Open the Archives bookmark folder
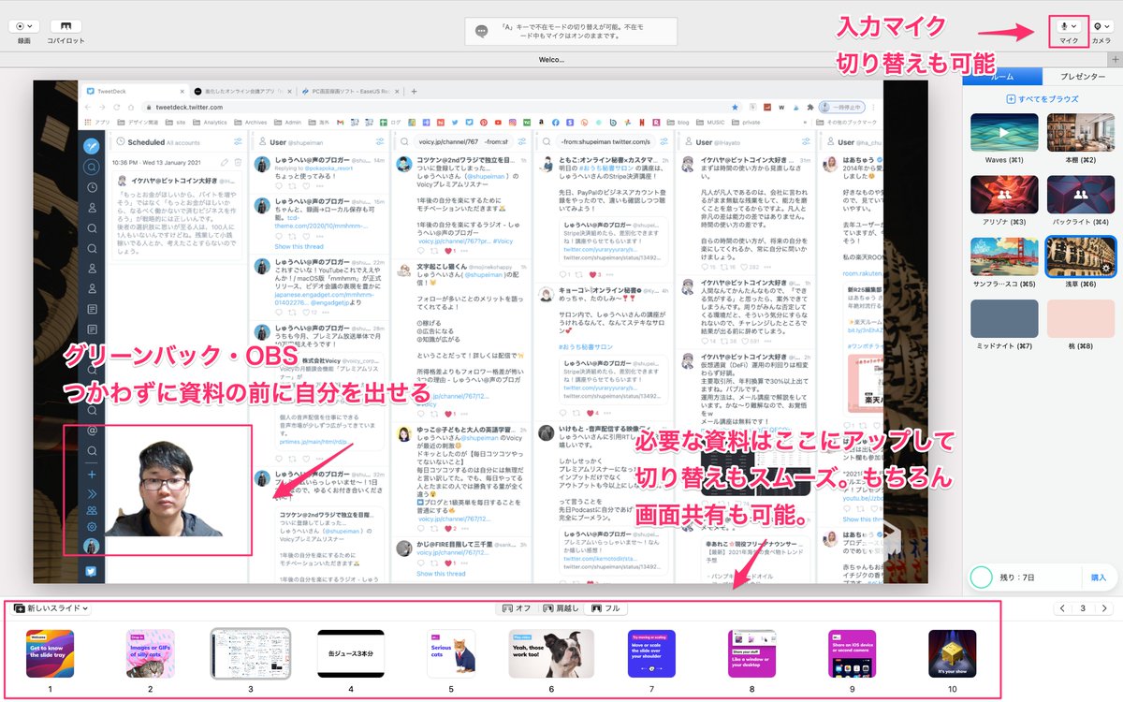 (252, 123)
